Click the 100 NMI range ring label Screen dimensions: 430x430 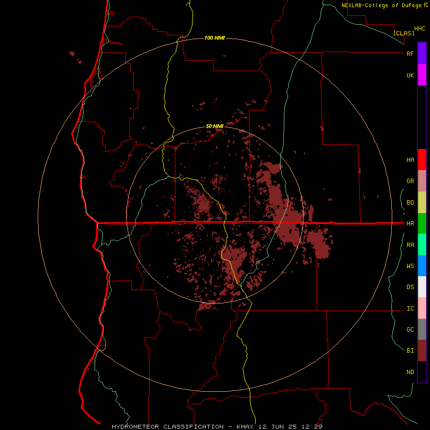[x=215, y=38]
